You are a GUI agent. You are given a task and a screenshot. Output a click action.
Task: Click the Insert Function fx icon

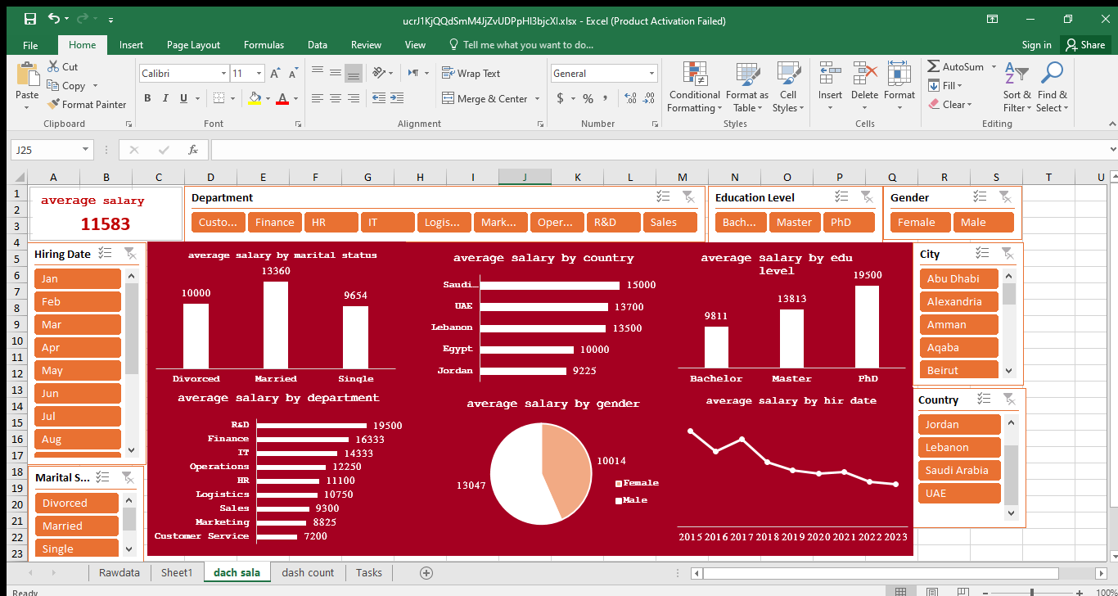click(193, 150)
